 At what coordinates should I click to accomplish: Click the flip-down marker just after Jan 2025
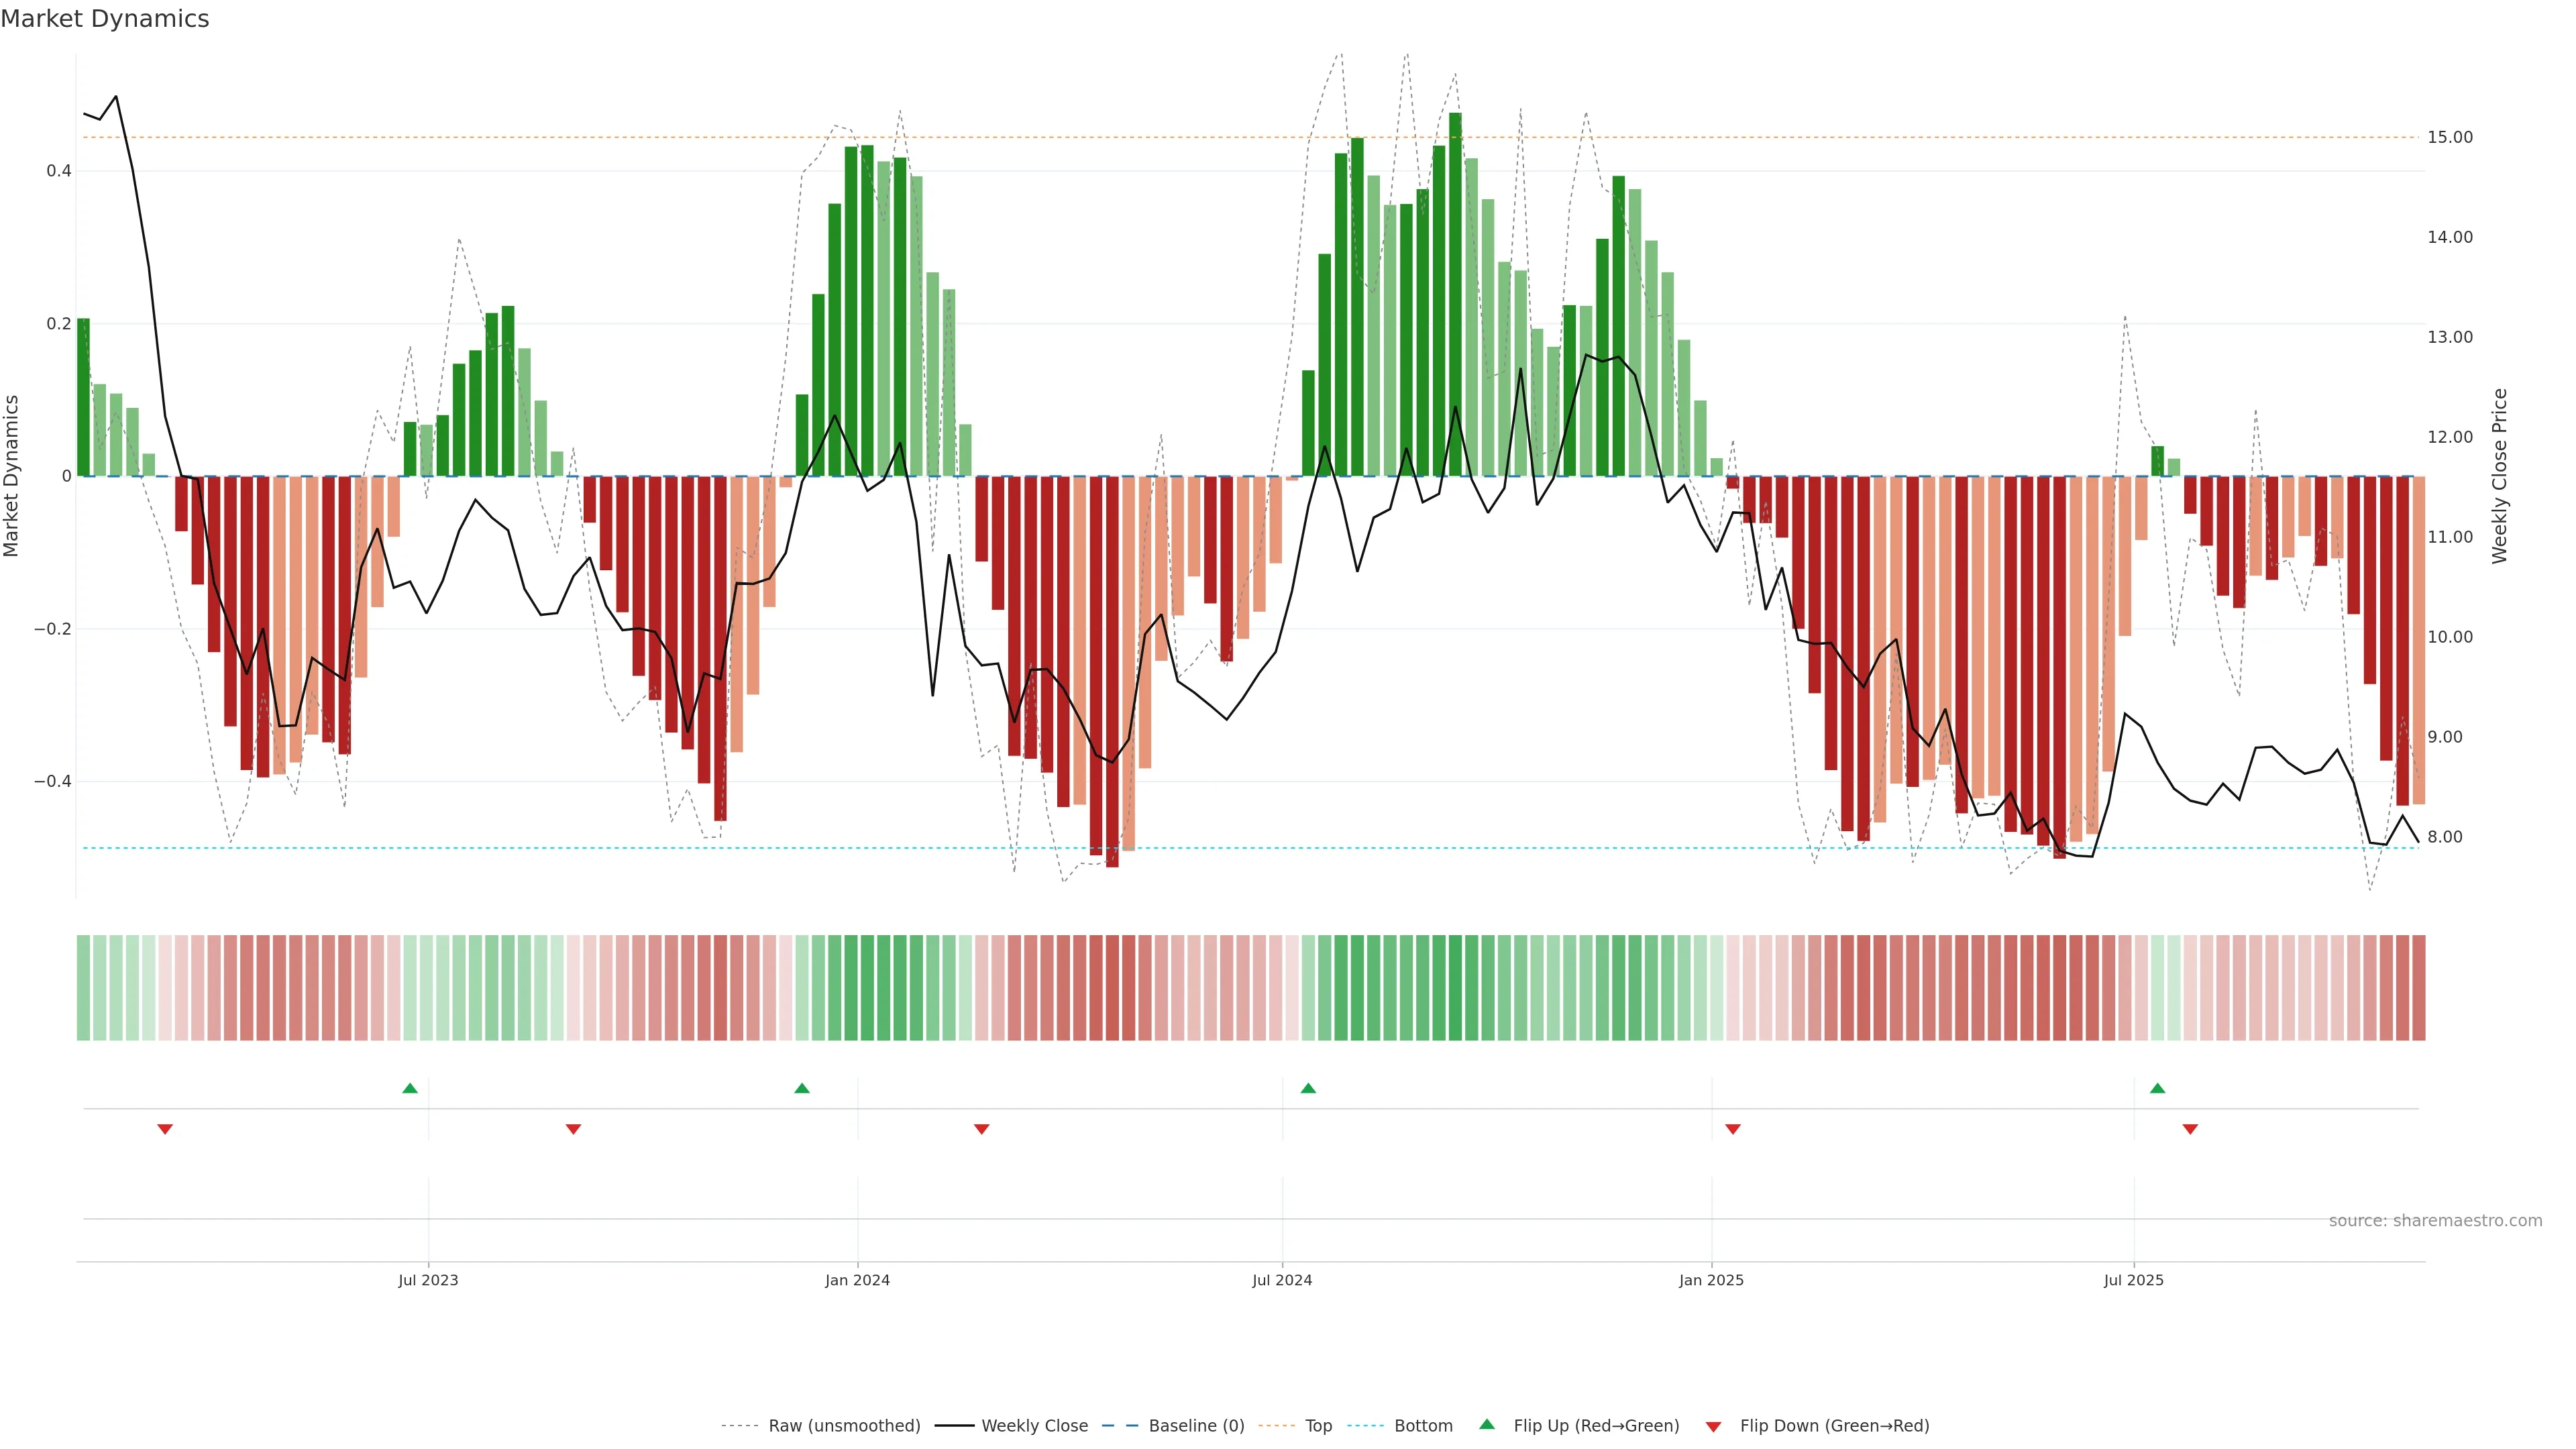[1733, 1129]
